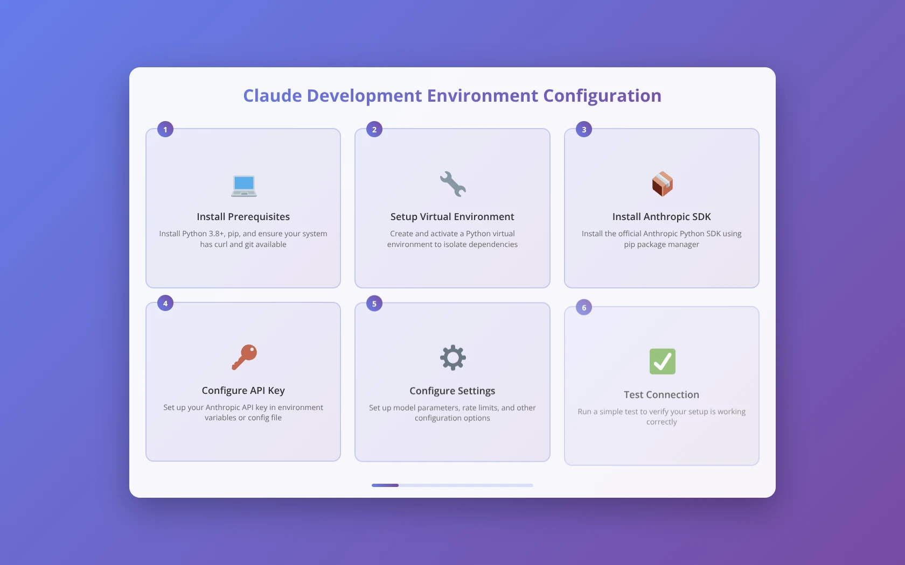905x565 pixels.
Task: Click the 'Install the official Anthropic Python SDK' description
Action: (x=662, y=239)
